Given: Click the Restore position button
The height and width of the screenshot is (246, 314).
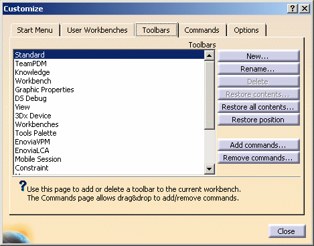Looking at the screenshot, I should (258, 120).
